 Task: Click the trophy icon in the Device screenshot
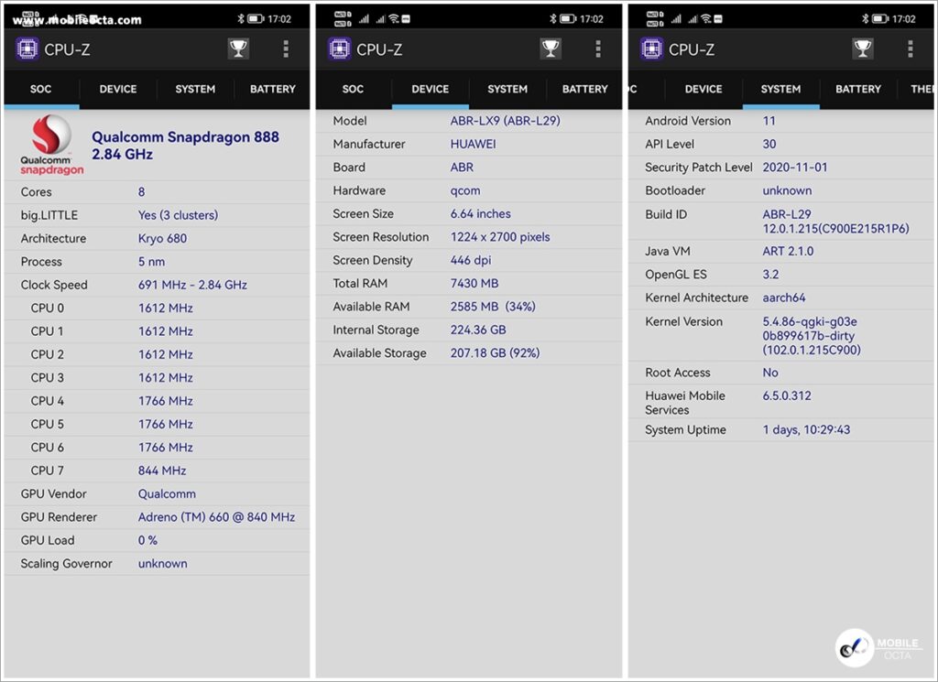coord(551,49)
